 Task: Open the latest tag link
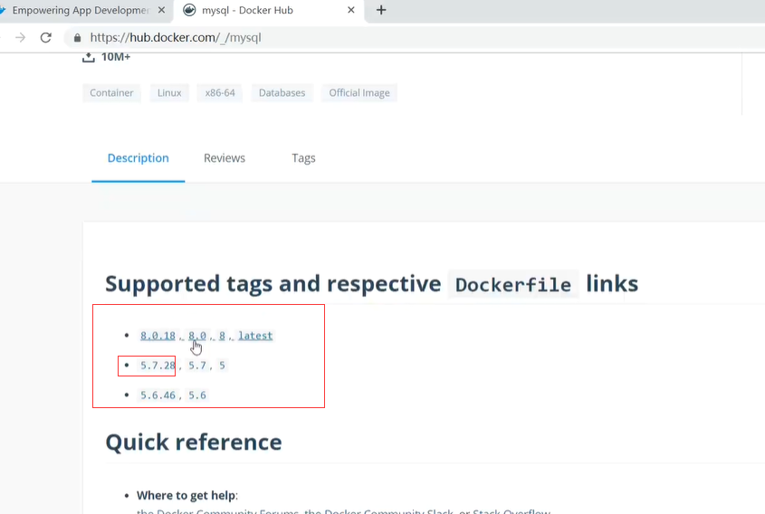[255, 336]
